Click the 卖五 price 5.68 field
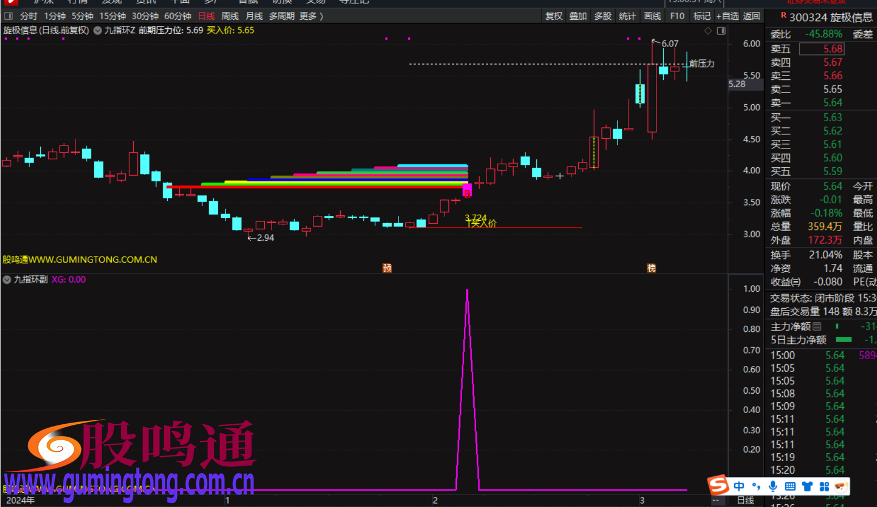Viewport: 877px width, 507px height. pos(821,49)
